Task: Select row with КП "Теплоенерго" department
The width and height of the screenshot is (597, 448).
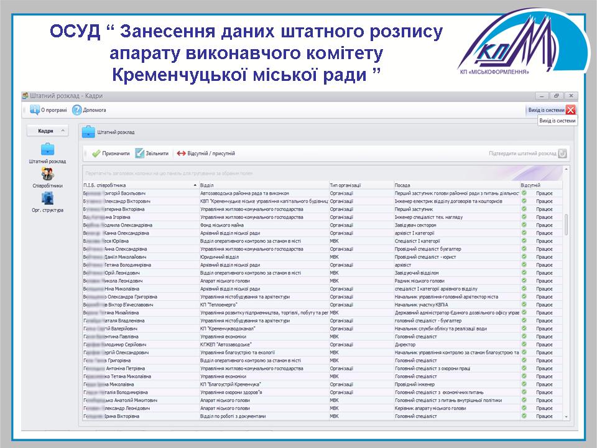Action: pos(261,305)
